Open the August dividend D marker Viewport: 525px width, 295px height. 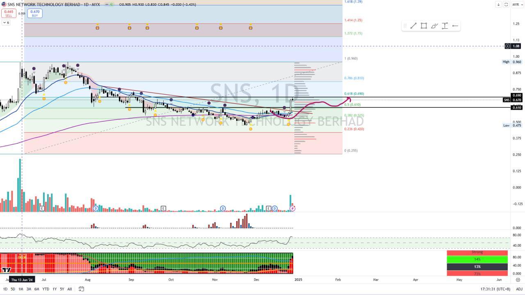tap(96, 209)
